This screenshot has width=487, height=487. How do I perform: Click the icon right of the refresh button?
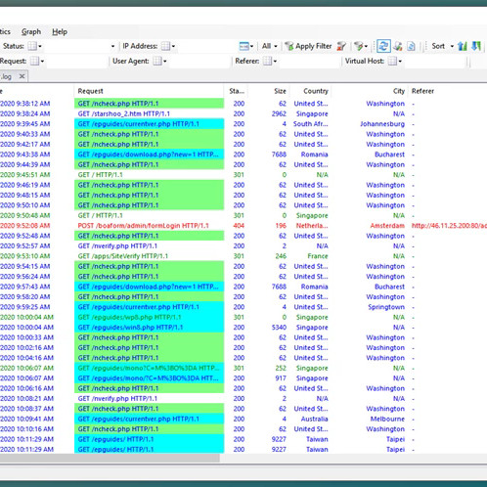click(398, 46)
